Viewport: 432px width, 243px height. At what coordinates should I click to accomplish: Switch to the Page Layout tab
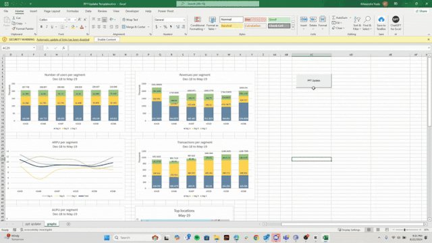[x=52, y=11]
